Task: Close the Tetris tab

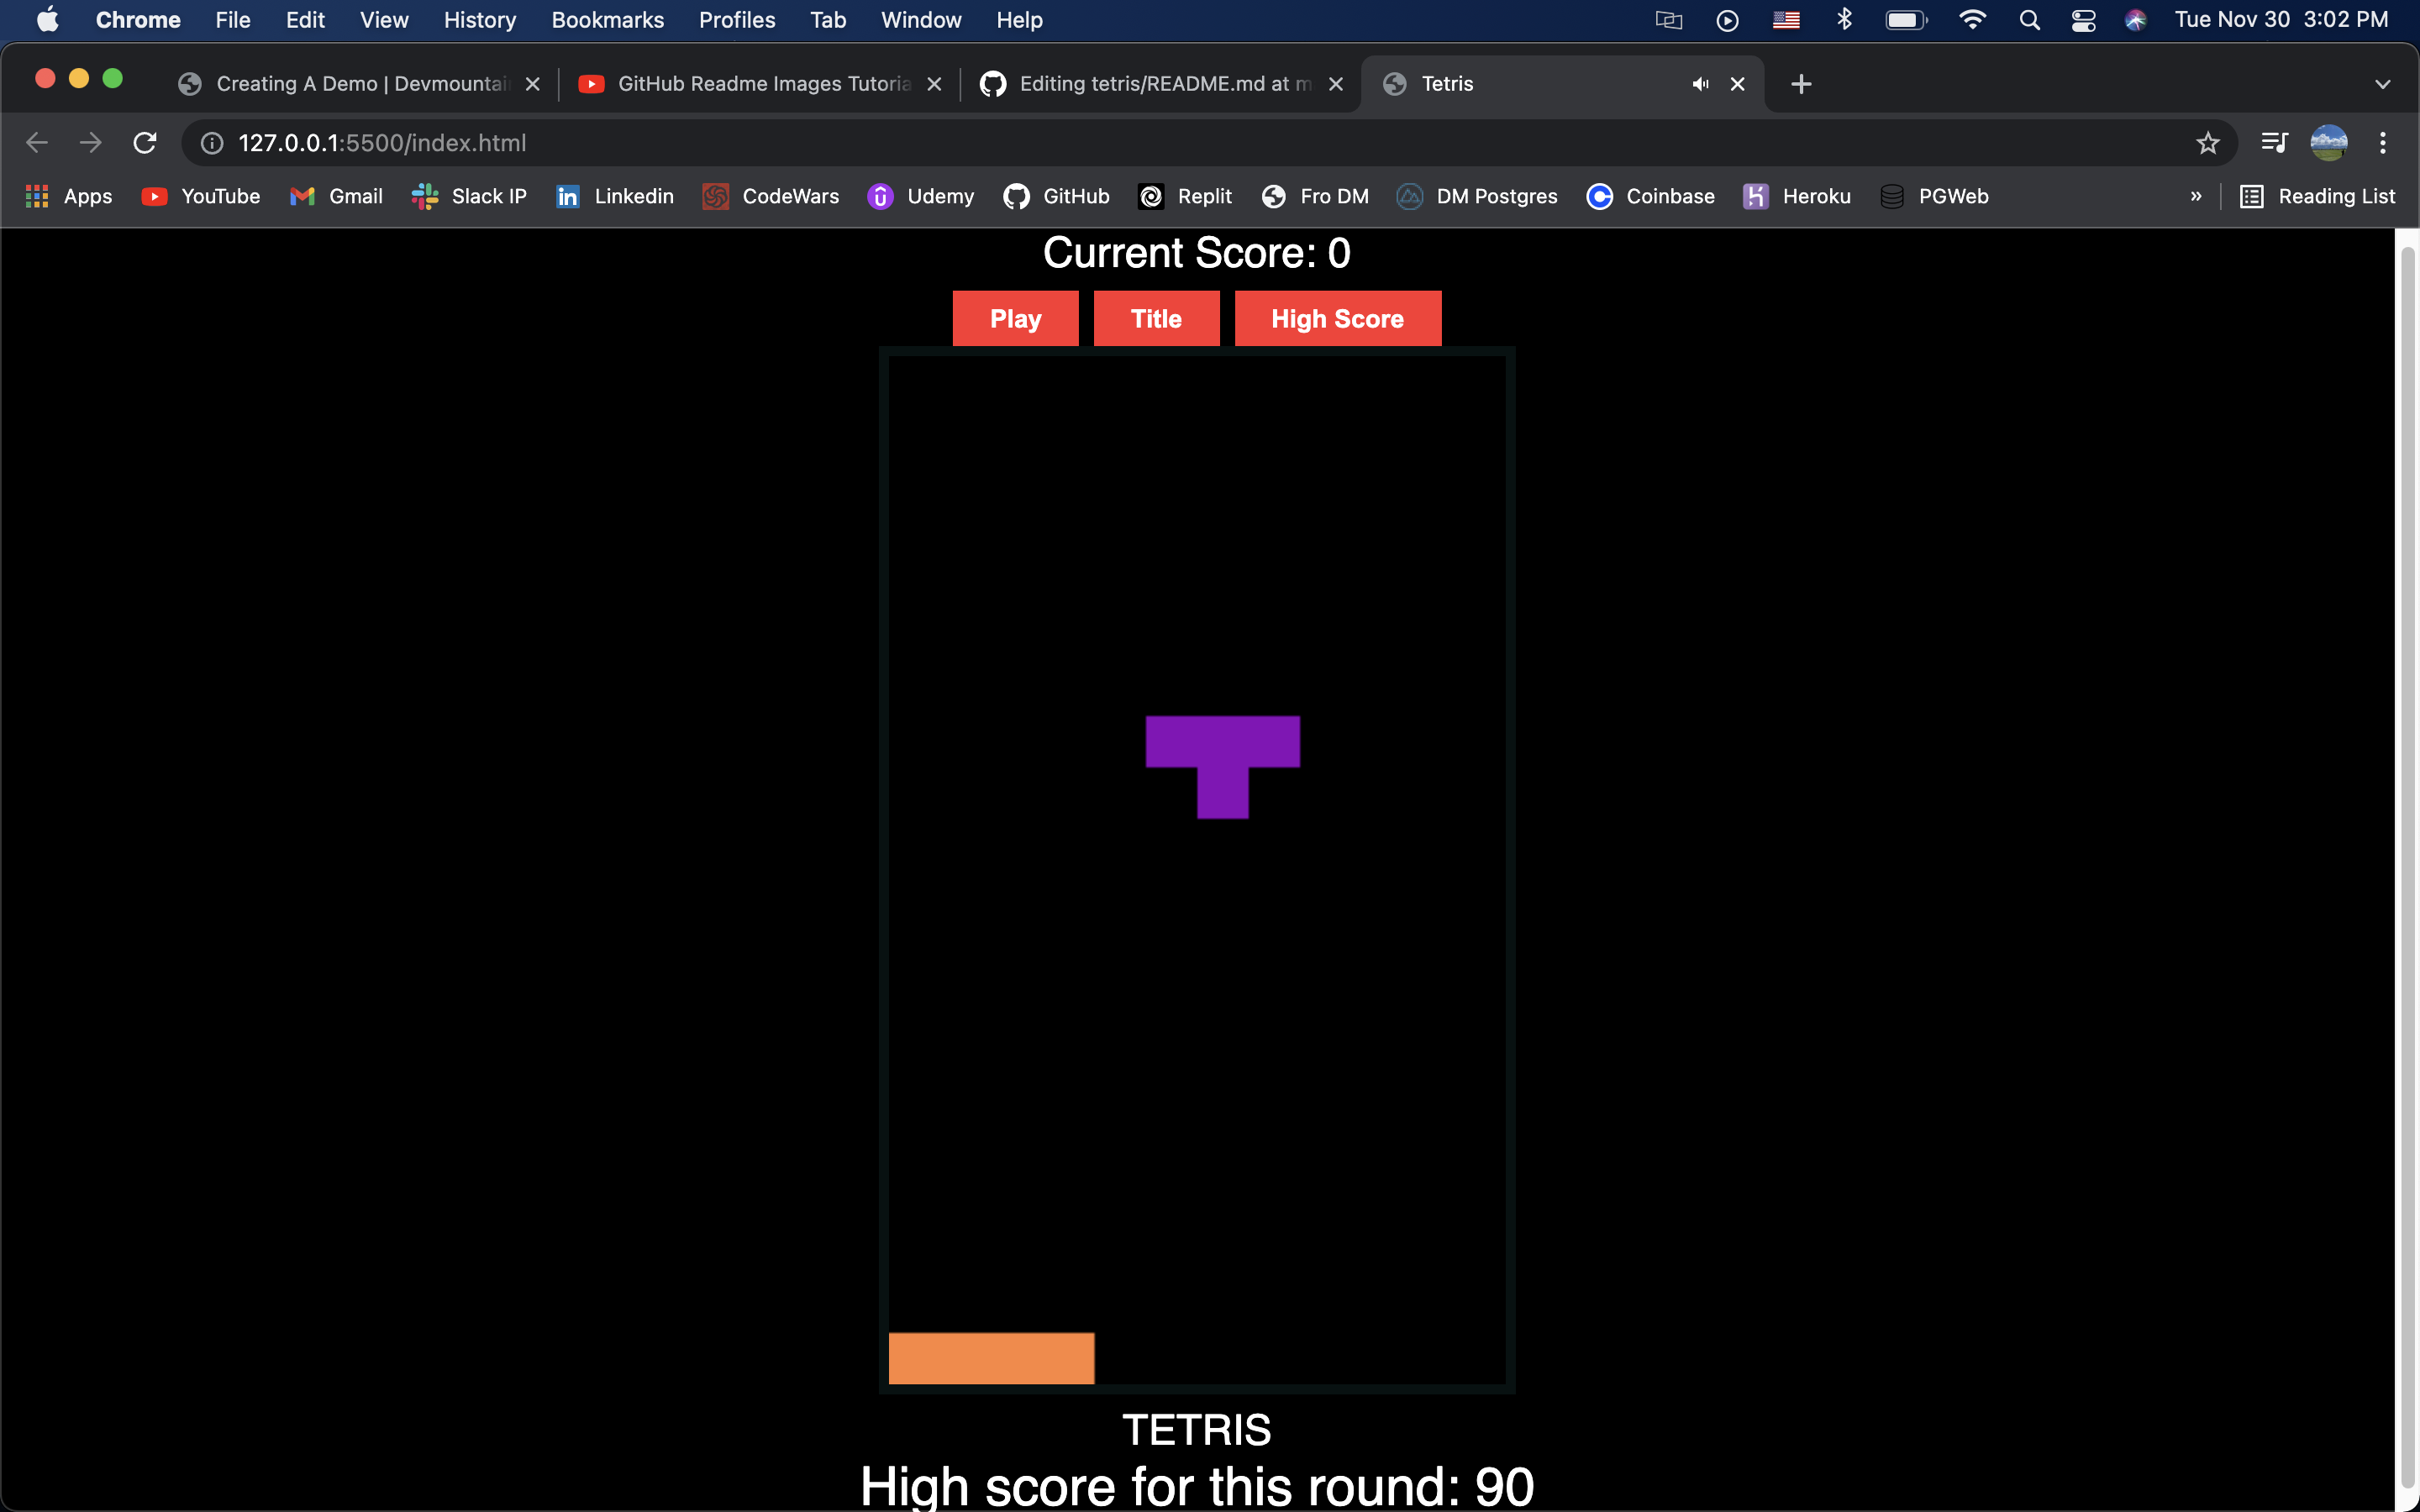Action: (1738, 84)
